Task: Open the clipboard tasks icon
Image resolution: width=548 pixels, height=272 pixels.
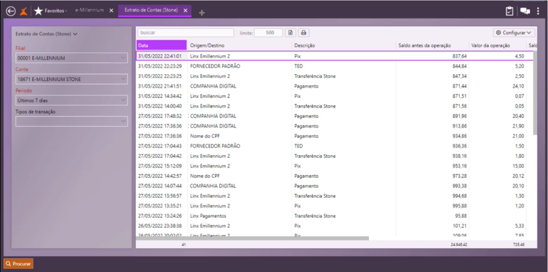Action: coord(510,11)
